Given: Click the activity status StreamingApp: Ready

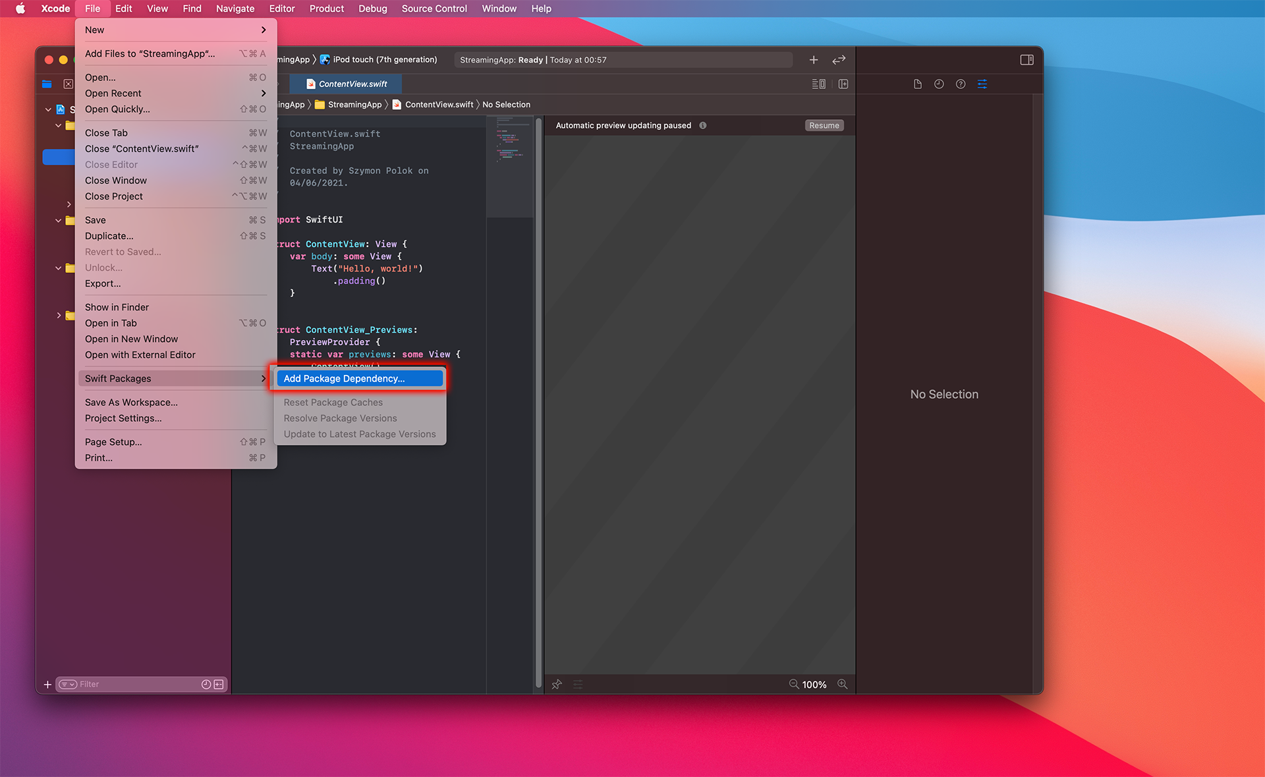Looking at the screenshot, I should (x=623, y=60).
